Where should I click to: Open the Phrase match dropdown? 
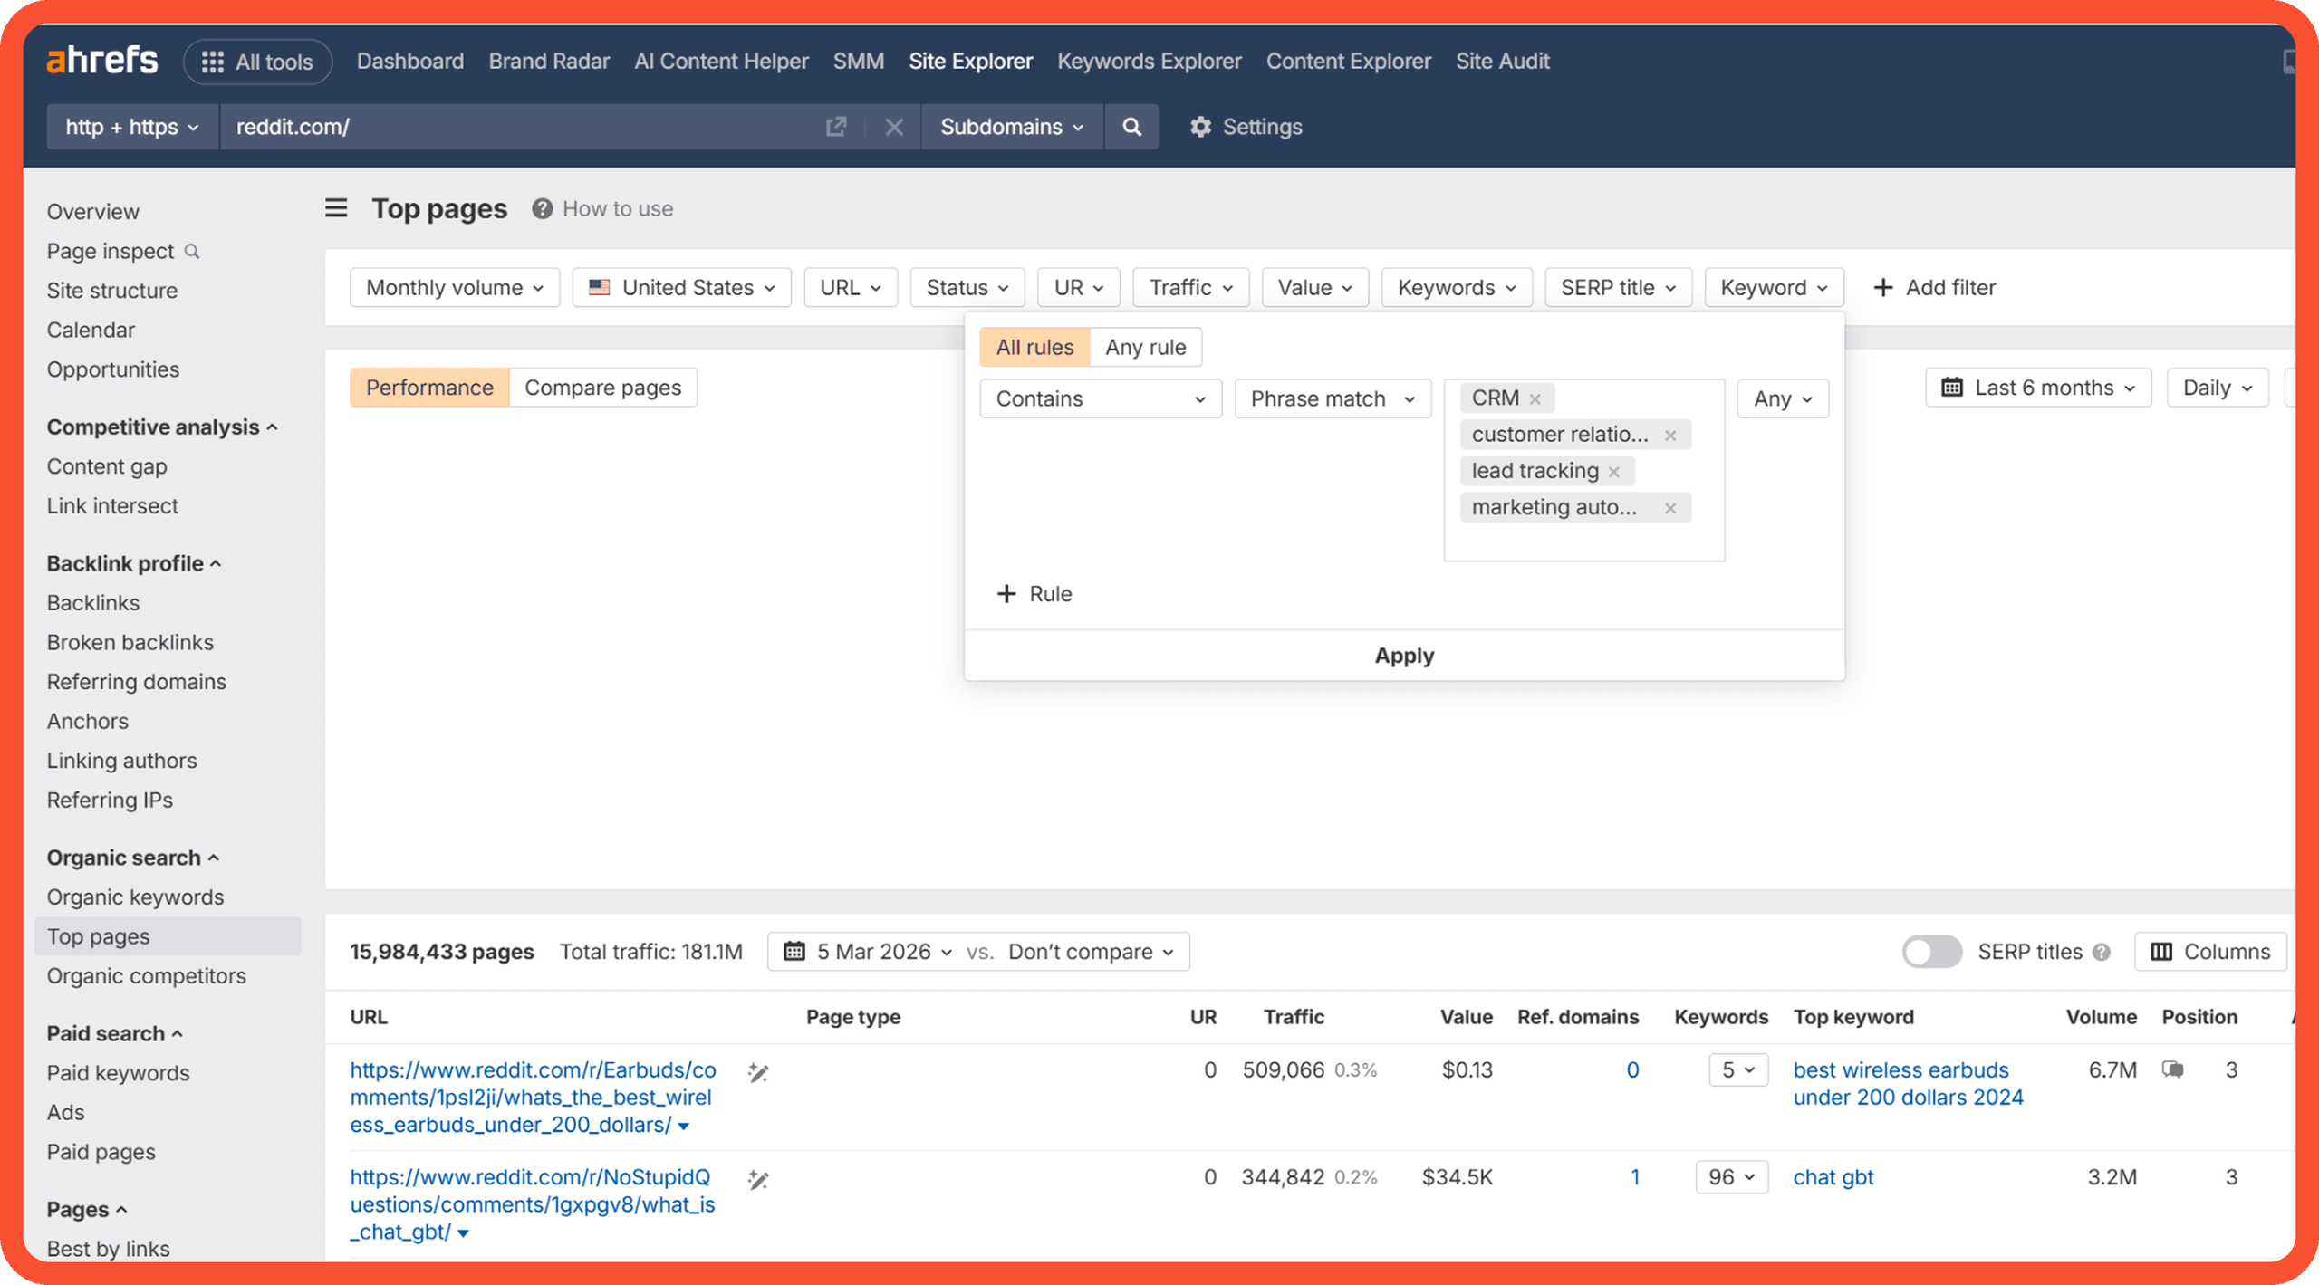(x=1333, y=398)
